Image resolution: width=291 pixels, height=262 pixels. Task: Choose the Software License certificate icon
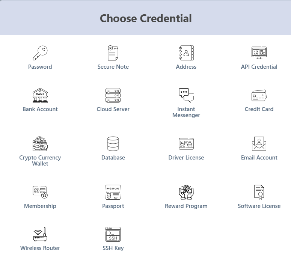(259, 192)
